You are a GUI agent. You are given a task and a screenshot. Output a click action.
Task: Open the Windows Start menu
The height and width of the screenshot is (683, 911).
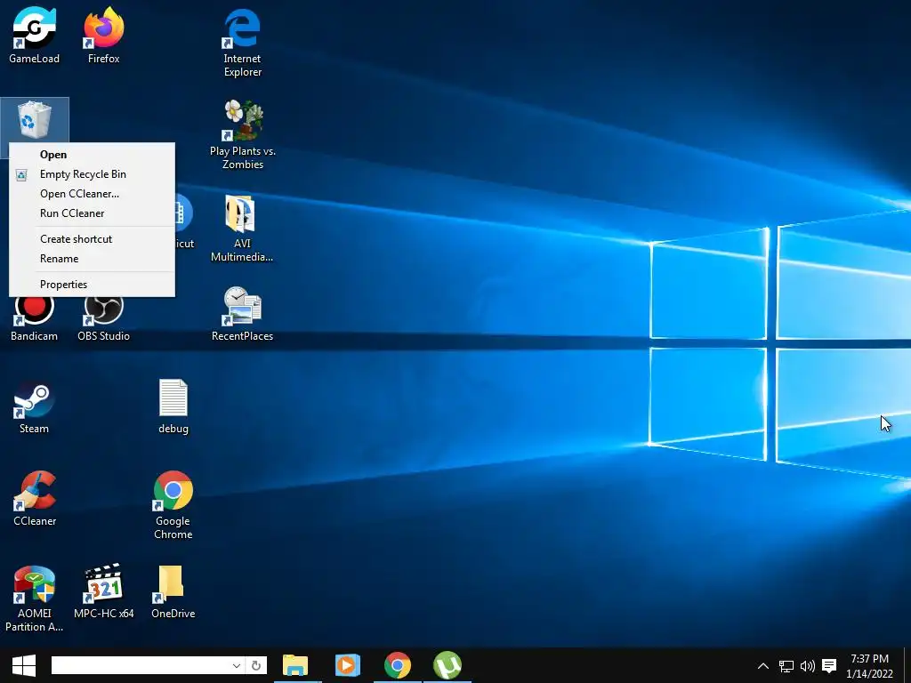24,665
